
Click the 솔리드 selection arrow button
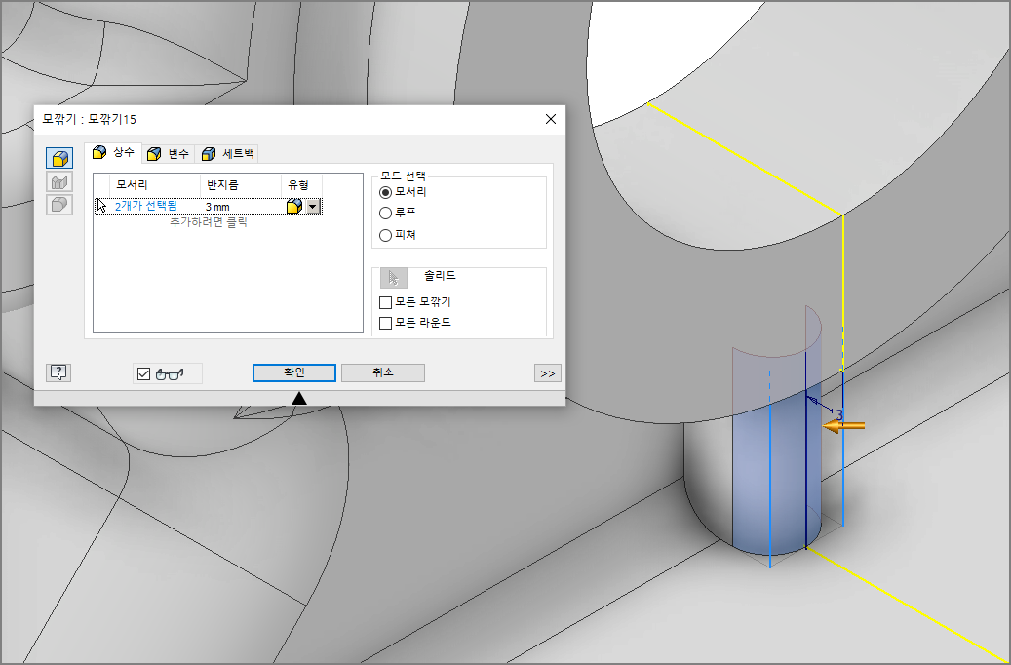click(x=393, y=278)
